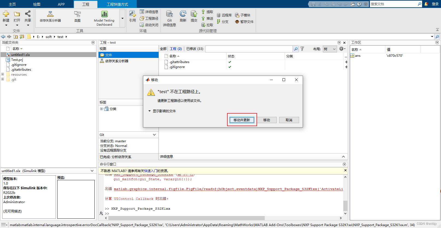
Task: Open the notifications bell icon
Action: pos(426,4)
